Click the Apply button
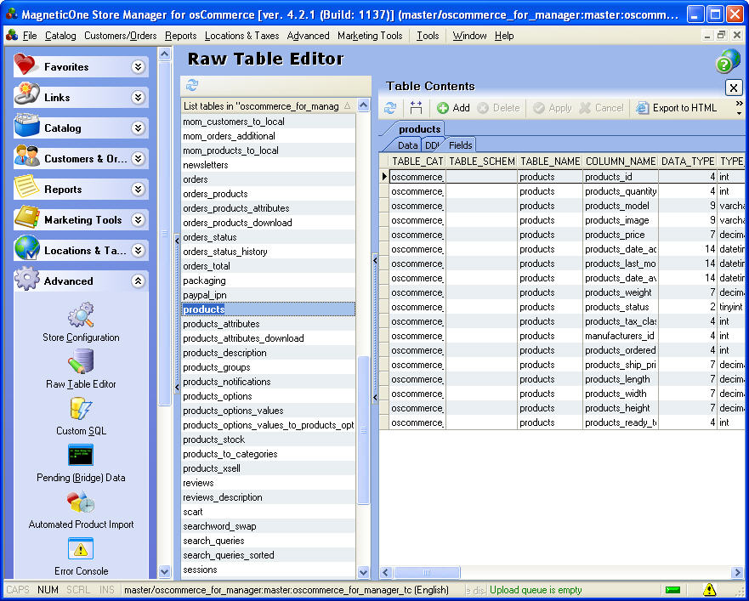 pos(553,108)
